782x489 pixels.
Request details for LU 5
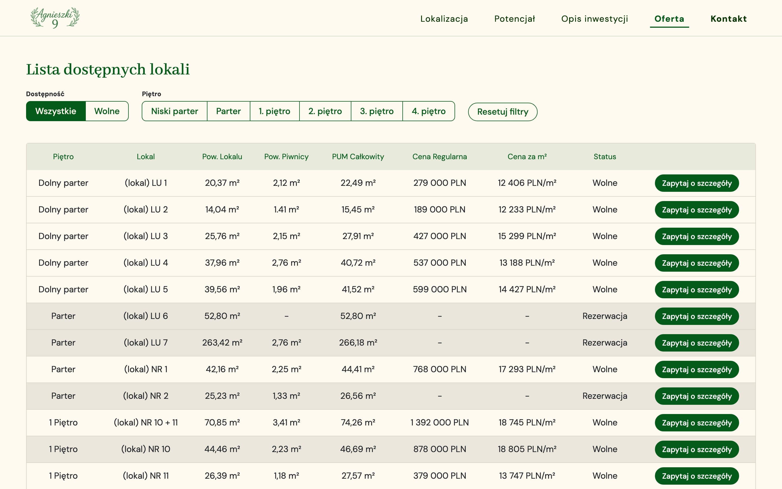coord(697,290)
